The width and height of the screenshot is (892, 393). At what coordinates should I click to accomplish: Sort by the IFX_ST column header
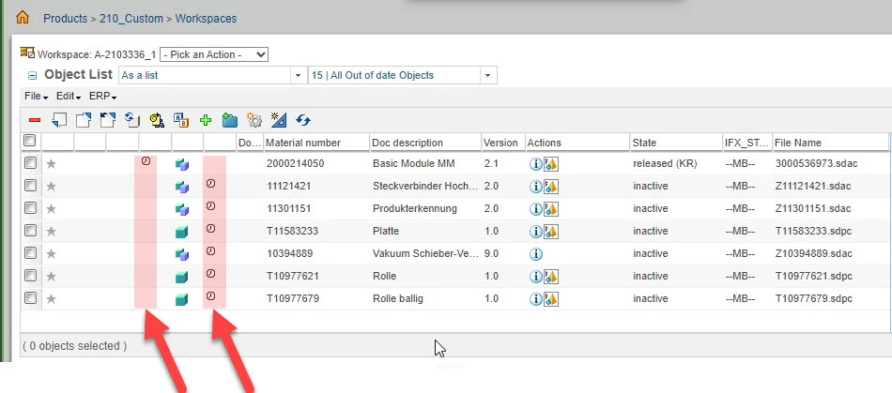[x=747, y=143]
